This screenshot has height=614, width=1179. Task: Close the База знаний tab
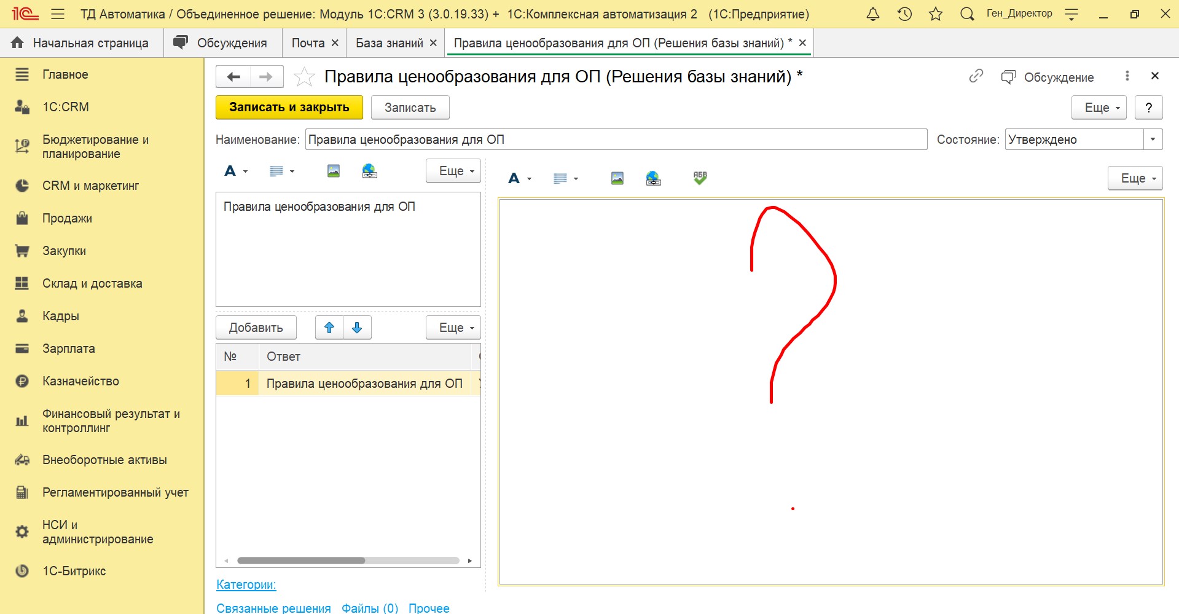433,43
